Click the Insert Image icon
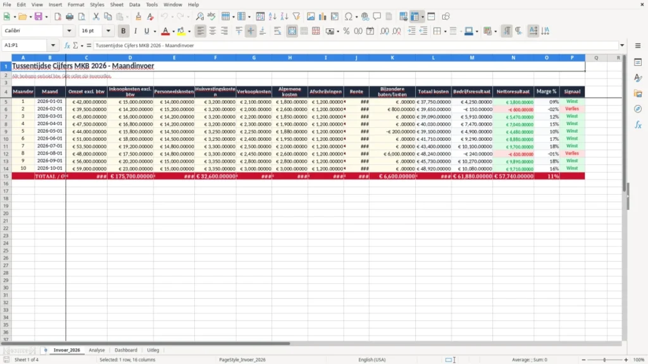 pos(311,16)
